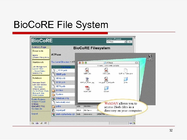Click the browser scrollbar down arrow
Screen dimensions: 187x140
(135, 121)
